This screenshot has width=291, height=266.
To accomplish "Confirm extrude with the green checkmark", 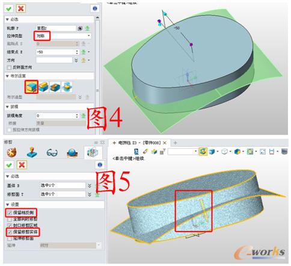I will (8, 8).
